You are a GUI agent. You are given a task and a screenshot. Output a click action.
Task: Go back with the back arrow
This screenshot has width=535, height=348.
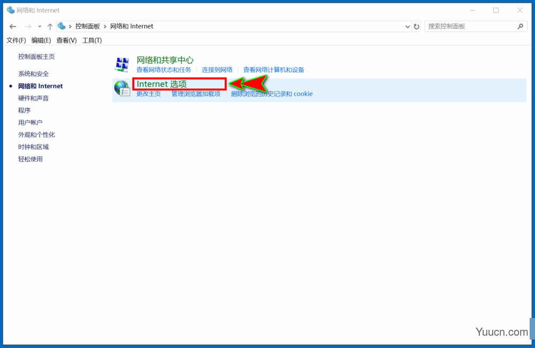tap(13, 26)
